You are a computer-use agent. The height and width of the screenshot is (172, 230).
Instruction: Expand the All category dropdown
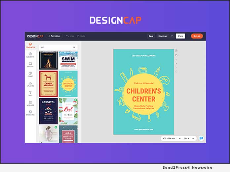[x=58, y=47]
